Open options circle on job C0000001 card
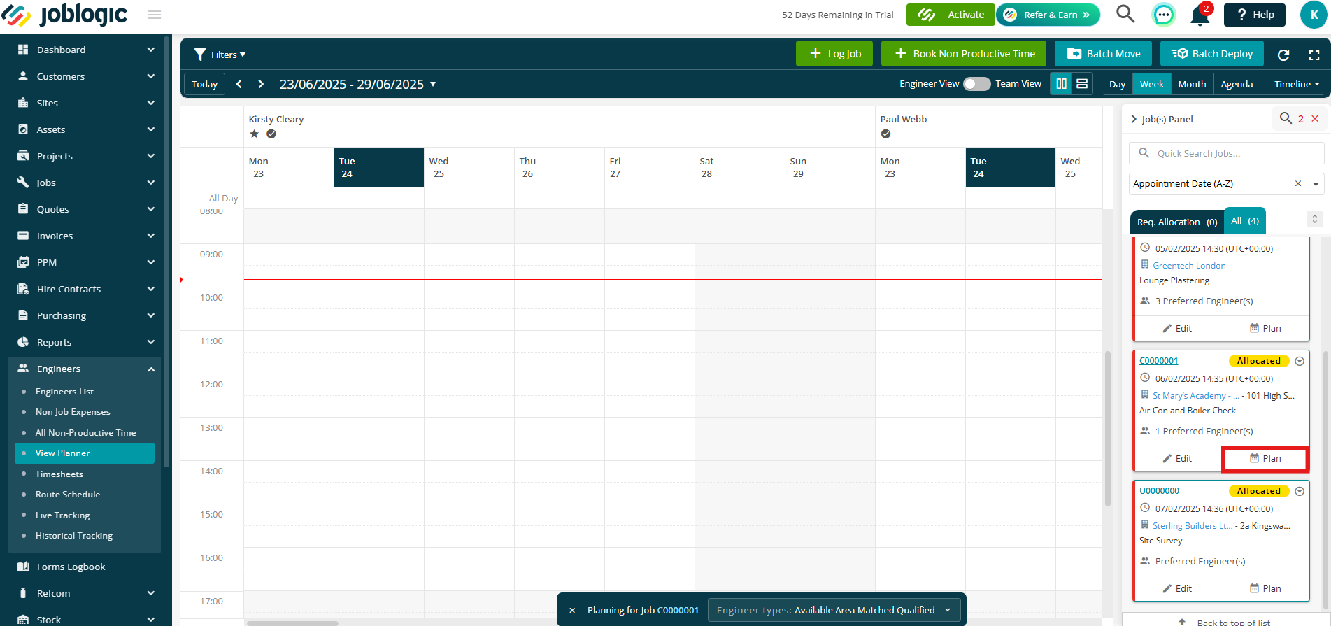The height and width of the screenshot is (626, 1331). (x=1300, y=361)
